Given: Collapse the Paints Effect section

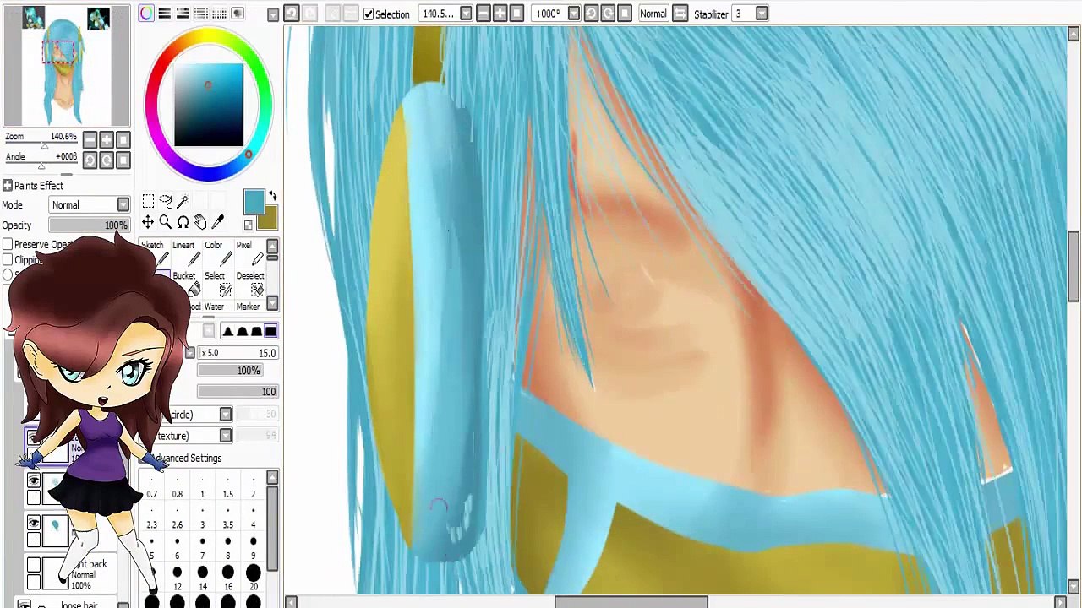Looking at the screenshot, I should pos(8,185).
